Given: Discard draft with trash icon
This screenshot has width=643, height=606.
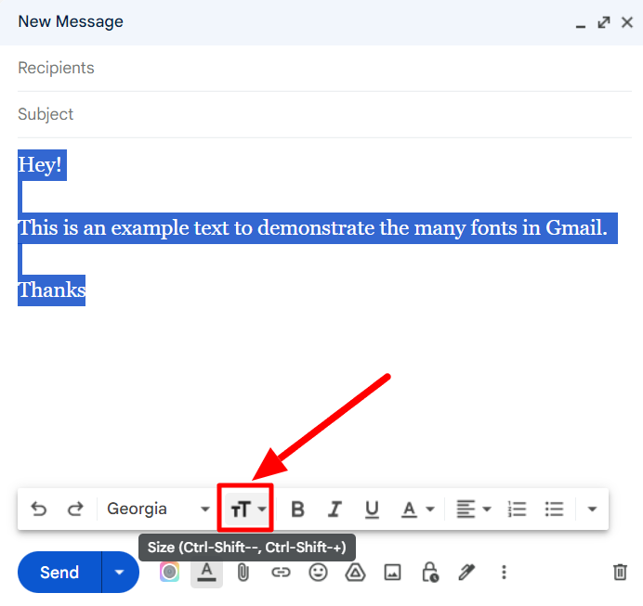Looking at the screenshot, I should 620,572.
